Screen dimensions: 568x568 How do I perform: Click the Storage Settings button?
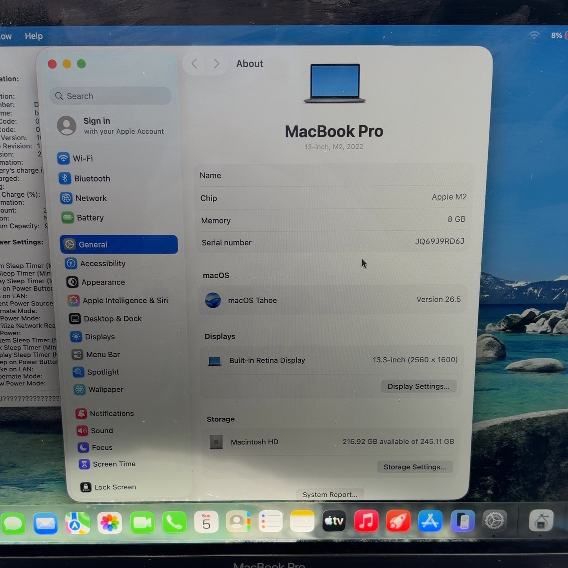click(x=415, y=467)
